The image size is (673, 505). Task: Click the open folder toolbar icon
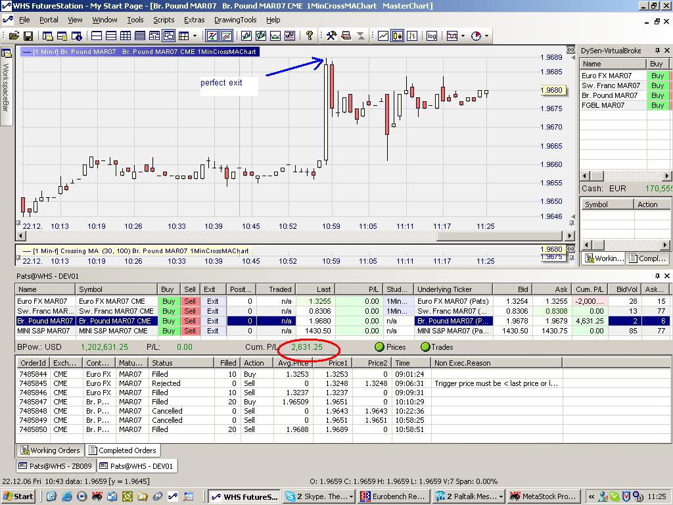point(14,36)
